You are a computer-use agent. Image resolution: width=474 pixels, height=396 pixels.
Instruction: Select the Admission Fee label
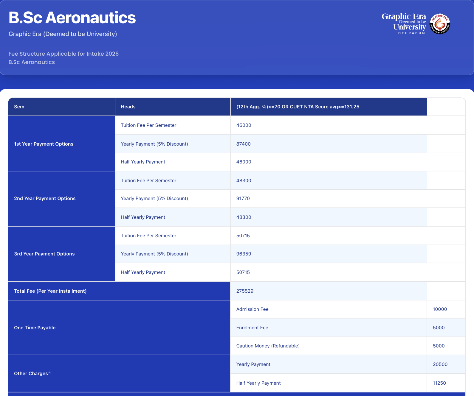(252, 309)
